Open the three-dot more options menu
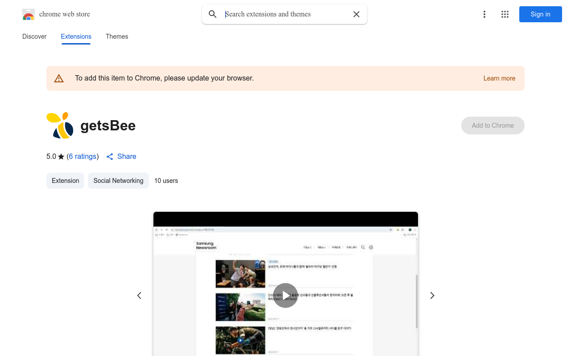571x356 pixels. click(484, 14)
